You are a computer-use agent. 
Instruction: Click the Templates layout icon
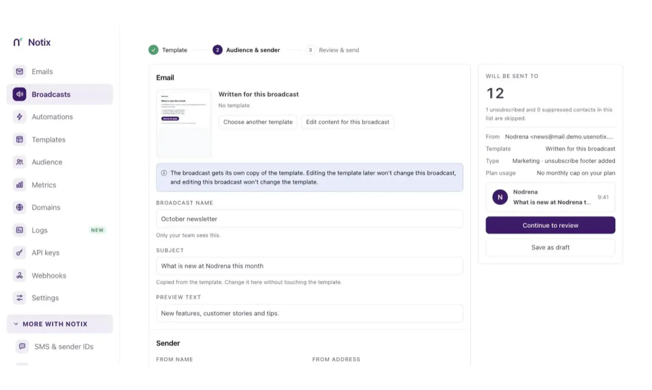click(20, 140)
